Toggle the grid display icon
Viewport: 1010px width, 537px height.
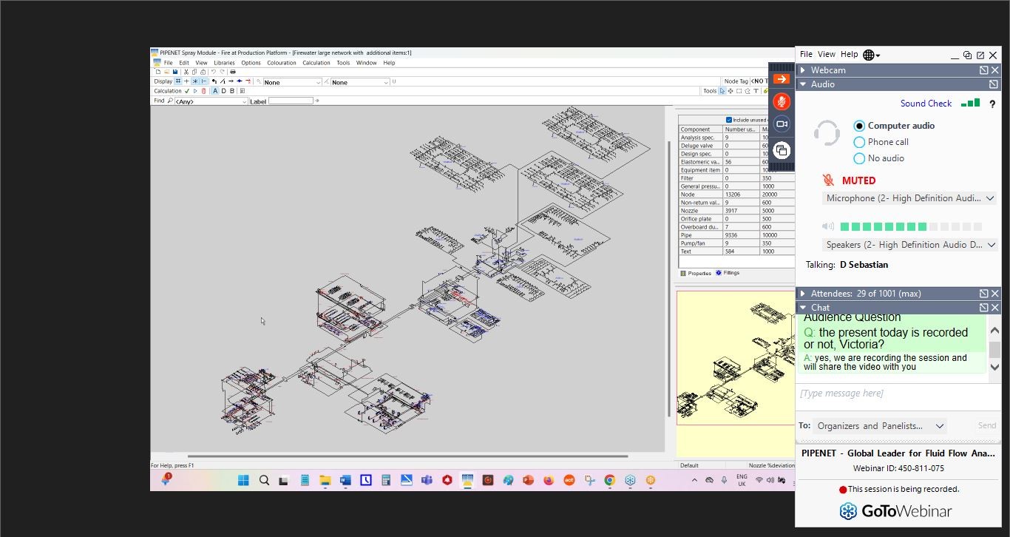tap(178, 81)
